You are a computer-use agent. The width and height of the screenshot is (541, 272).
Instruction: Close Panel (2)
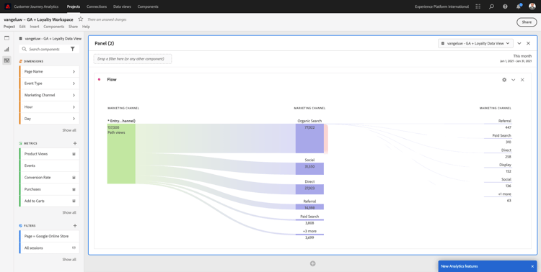pyautogui.click(x=528, y=43)
